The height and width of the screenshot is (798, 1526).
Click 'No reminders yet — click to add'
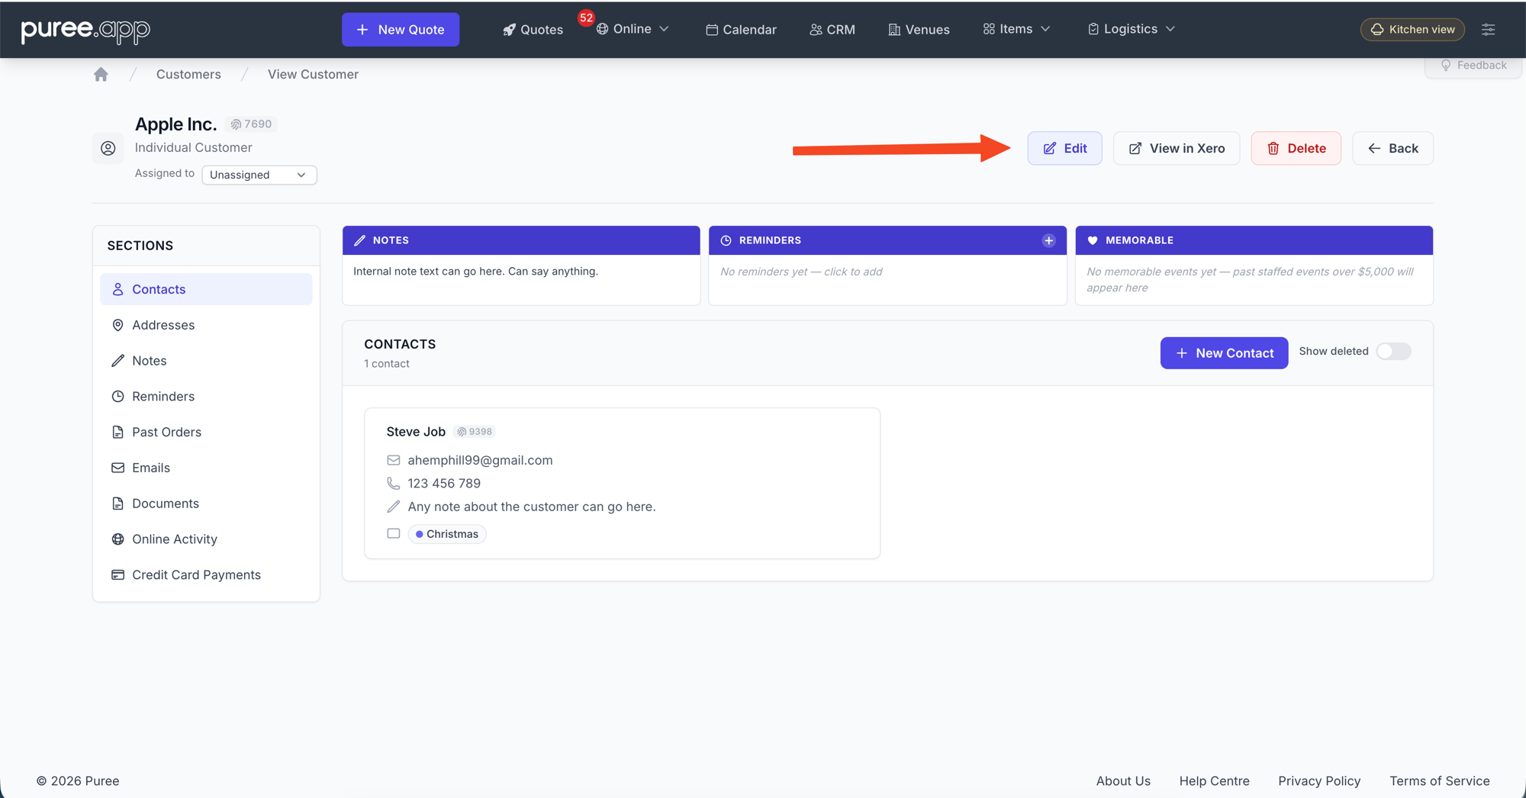click(x=801, y=272)
